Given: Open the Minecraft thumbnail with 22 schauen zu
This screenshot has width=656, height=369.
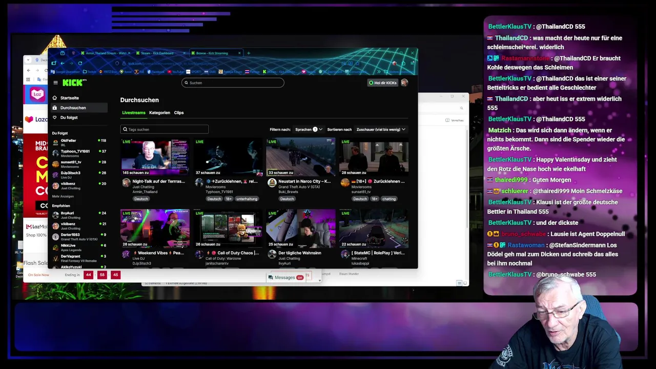Looking at the screenshot, I should click(374, 228).
